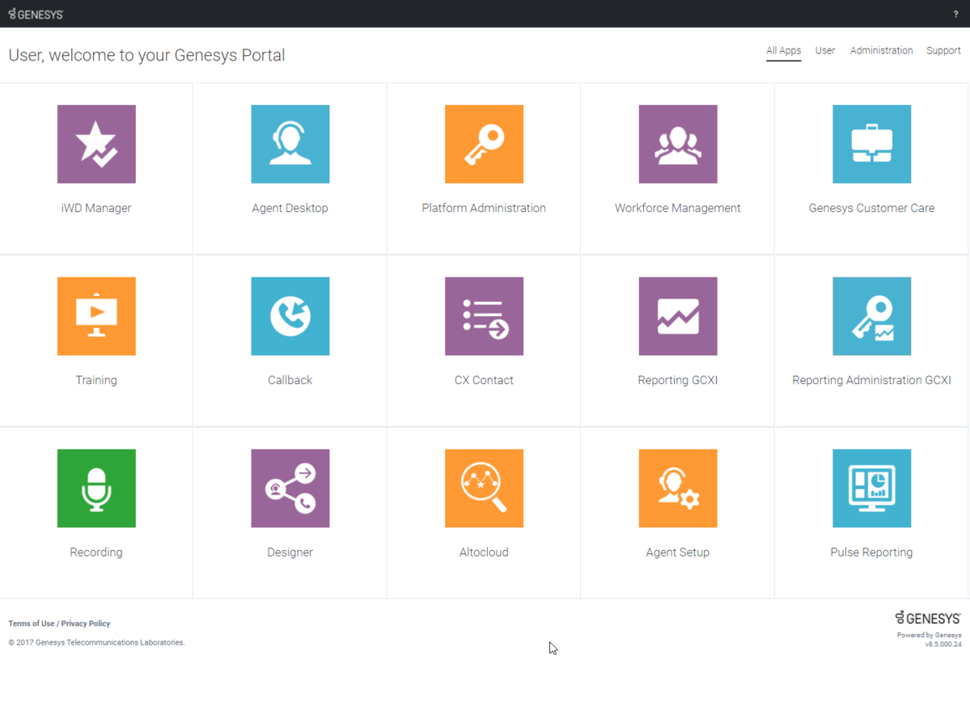Click the Designer label text
The width and height of the screenshot is (970, 706).
click(290, 552)
